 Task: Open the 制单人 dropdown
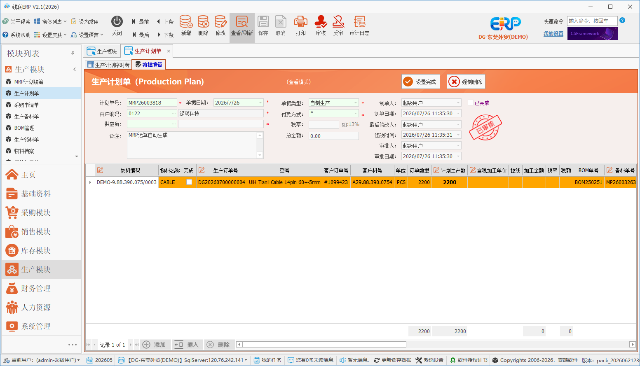coord(458,103)
